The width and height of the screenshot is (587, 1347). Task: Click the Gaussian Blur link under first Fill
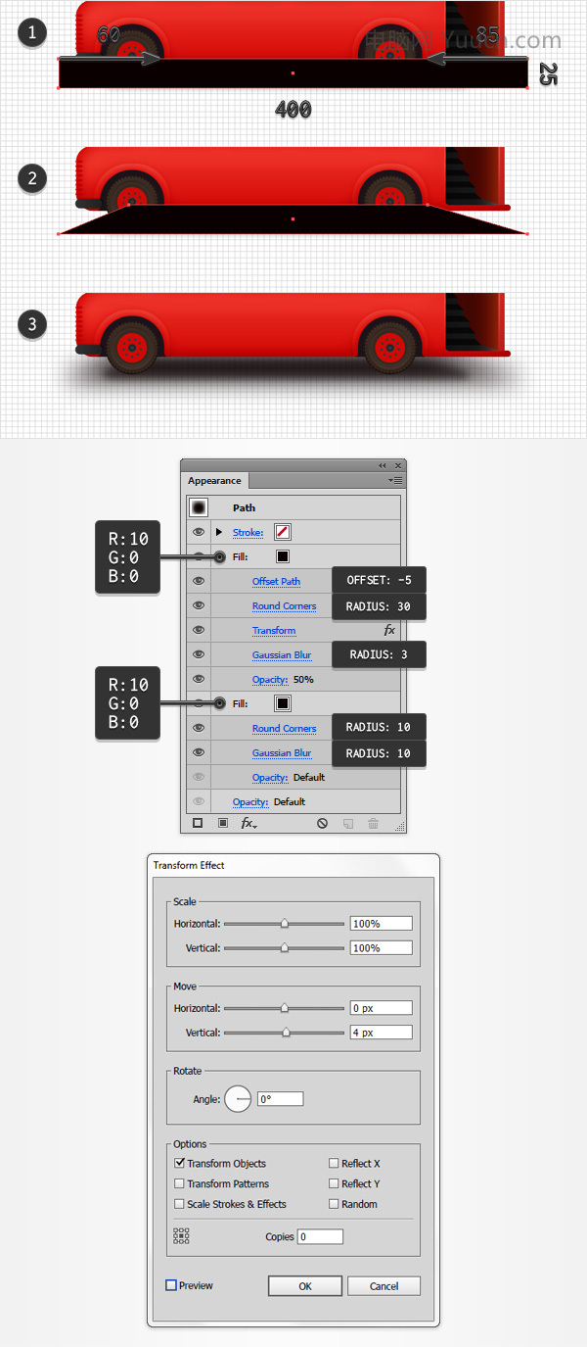(282, 654)
